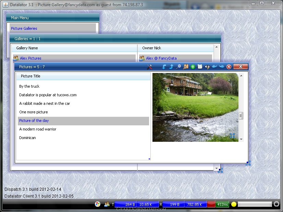Click the open book icon
The image size is (283, 212).
pyautogui.click(x=200, y=67)
